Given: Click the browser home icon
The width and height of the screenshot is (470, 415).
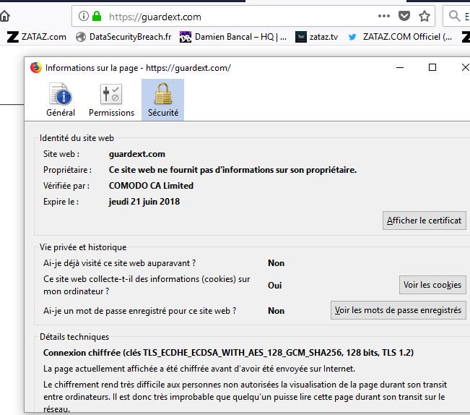Looking at the screenshot, I should 4,17.
